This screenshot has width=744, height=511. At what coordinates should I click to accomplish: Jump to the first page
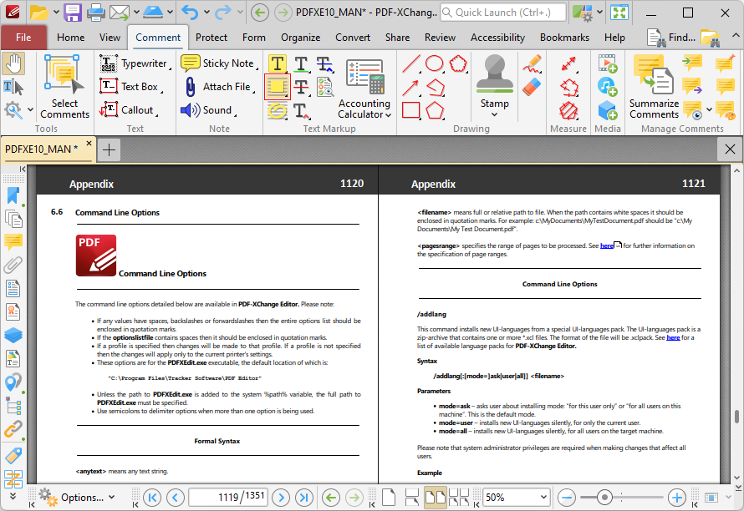pos(152,498)
